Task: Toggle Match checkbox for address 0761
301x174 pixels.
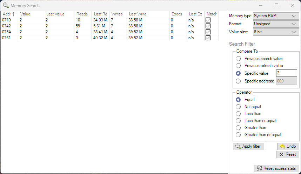Action: pyautogui.click(x=208, y=38)
